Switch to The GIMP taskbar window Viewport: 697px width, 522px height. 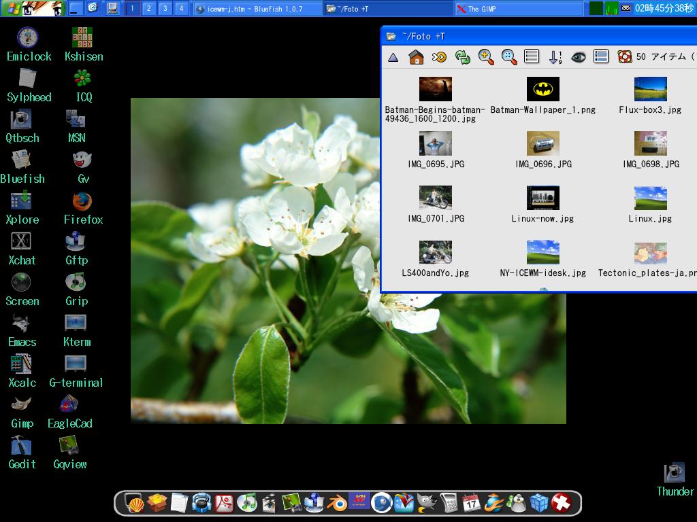pyautogui.click(x=519, y=8)
